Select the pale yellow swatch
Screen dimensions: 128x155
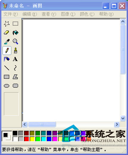click(61, 139)
